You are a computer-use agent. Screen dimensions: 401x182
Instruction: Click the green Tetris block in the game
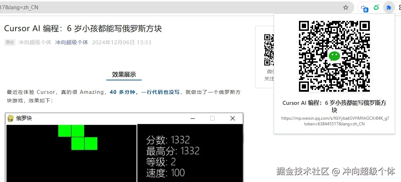coord(78,137)
